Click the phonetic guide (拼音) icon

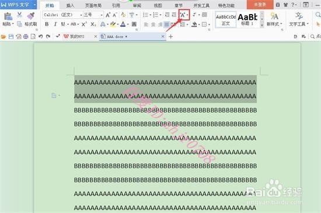pos(132,15)
